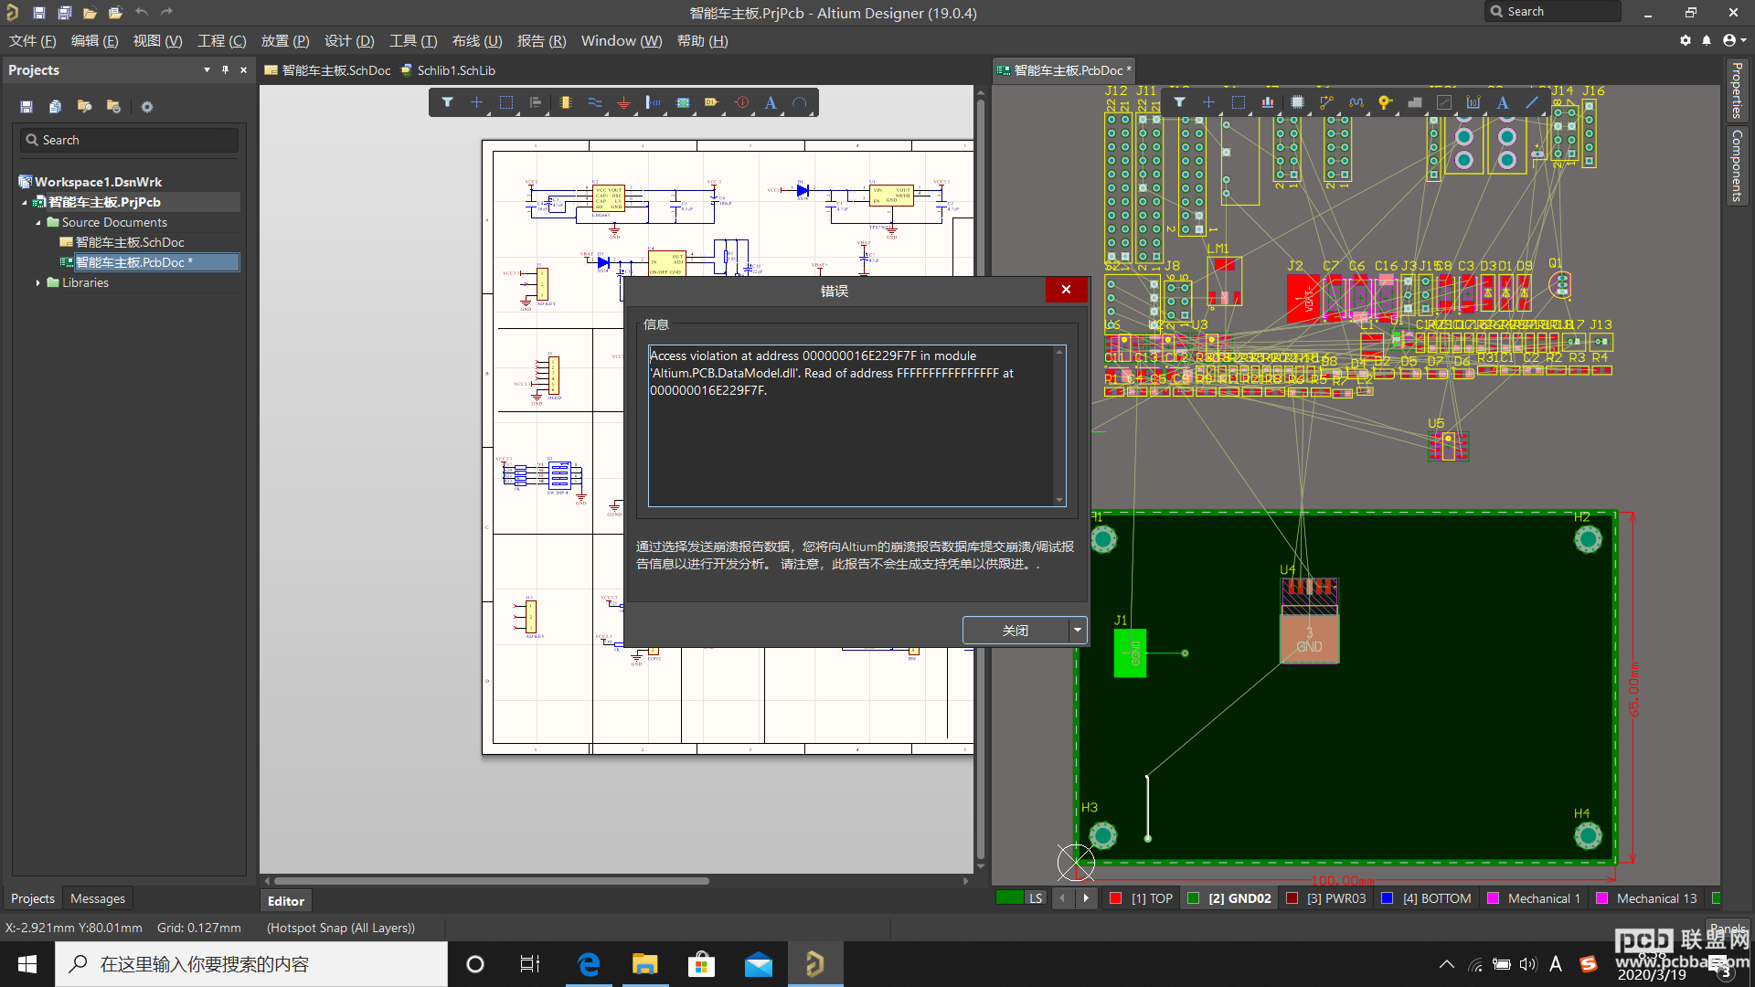Close the 错误 dialog with red X

point(1066,290)
